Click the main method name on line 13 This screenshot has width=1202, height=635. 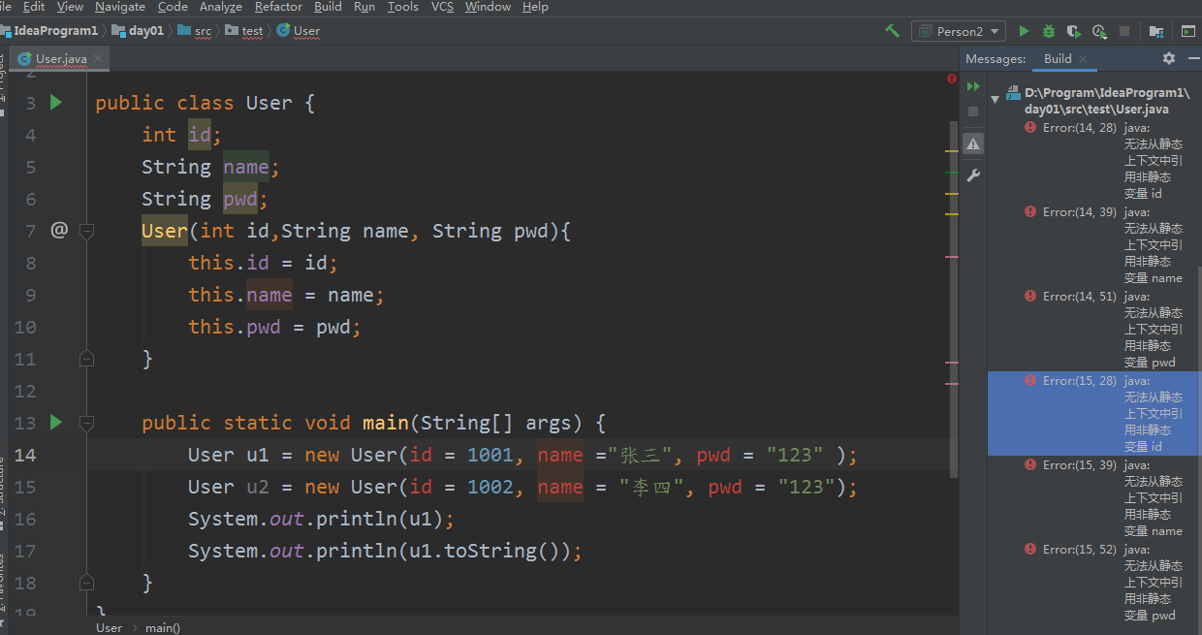click(x=386, y=423)
